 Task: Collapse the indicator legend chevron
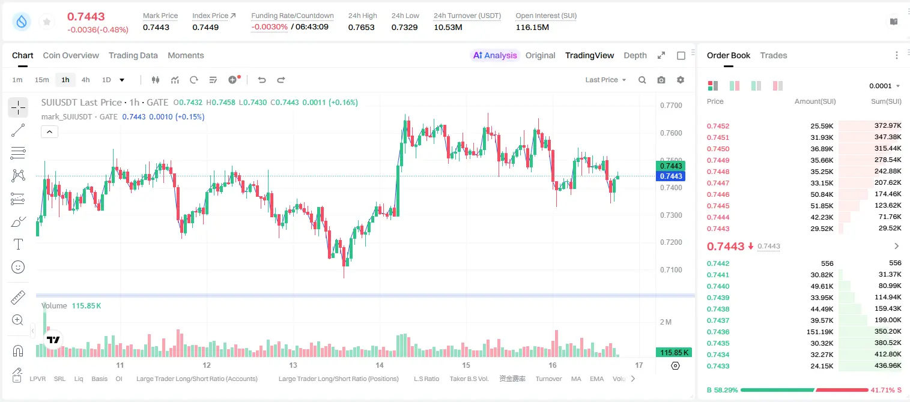[x=49, y=131]
